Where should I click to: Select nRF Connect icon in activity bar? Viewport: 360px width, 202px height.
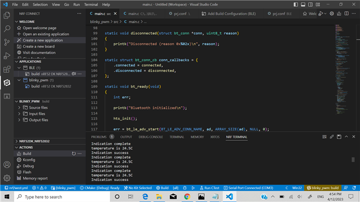pos(7,82)
